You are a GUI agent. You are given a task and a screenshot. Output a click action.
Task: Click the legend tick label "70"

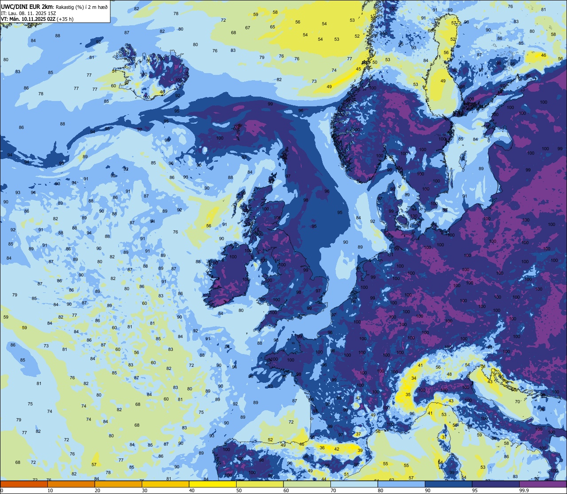click(333, 491)
